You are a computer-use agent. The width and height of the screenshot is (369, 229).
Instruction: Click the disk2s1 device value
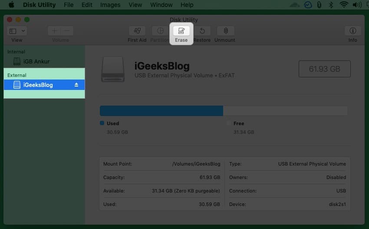click(337, 204)
